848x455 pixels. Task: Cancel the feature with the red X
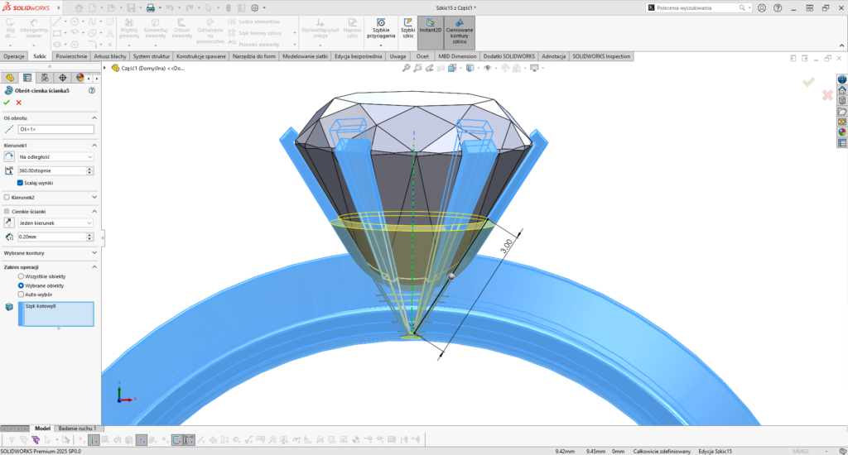tap(18, 103)
